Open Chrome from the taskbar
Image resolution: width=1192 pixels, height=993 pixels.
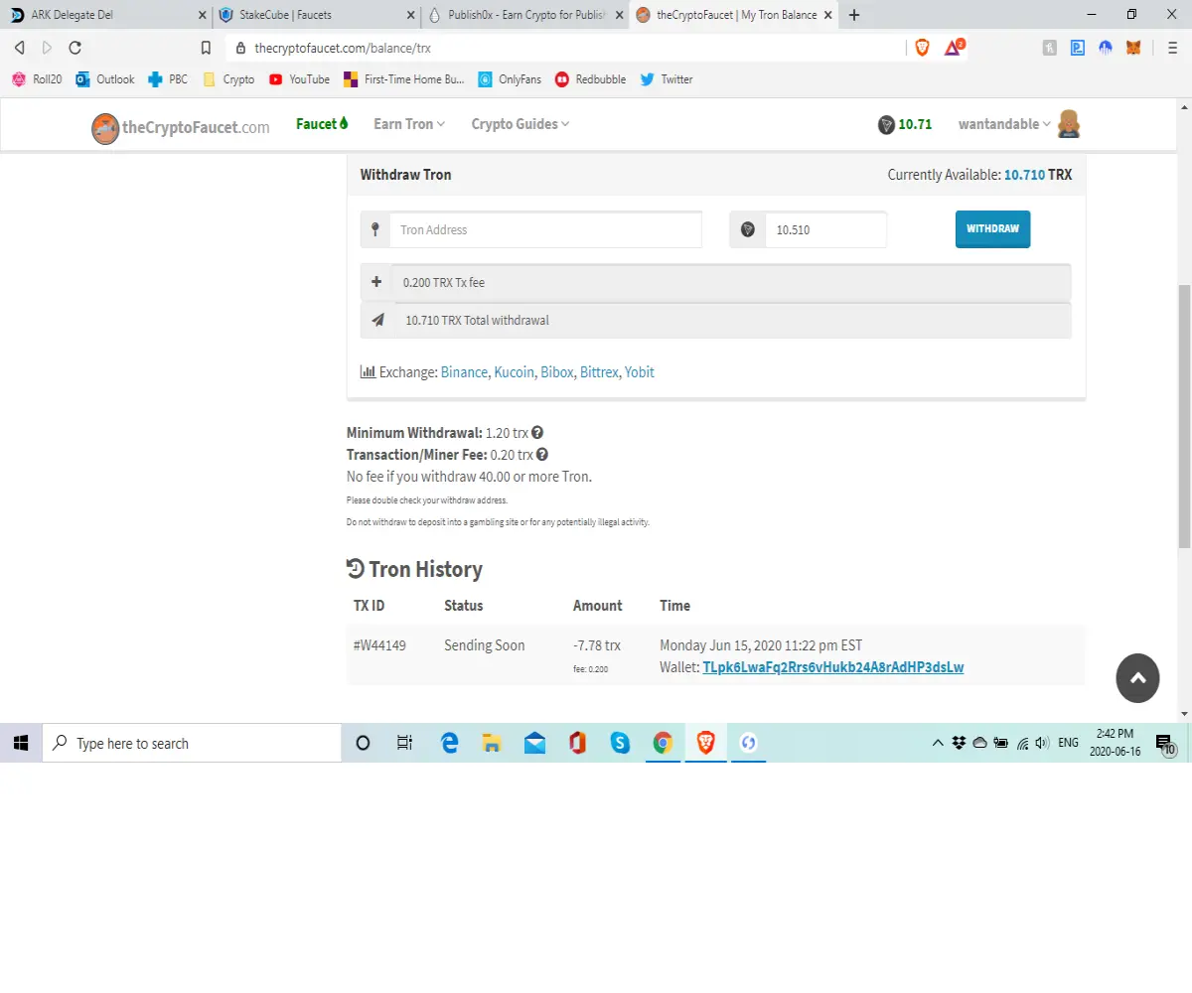click(663, 743)
